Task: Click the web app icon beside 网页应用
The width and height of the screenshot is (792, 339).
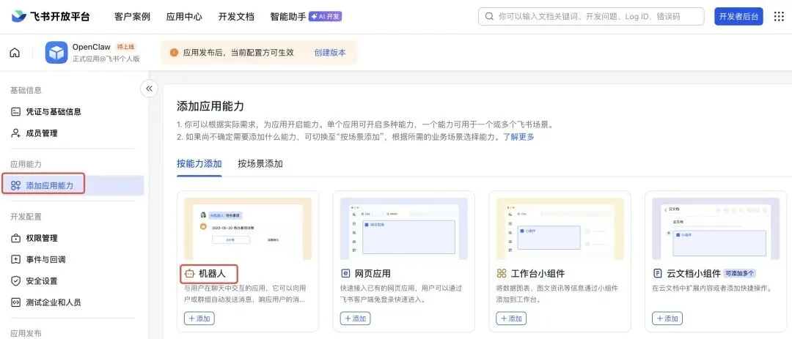Action: point(345,274)
